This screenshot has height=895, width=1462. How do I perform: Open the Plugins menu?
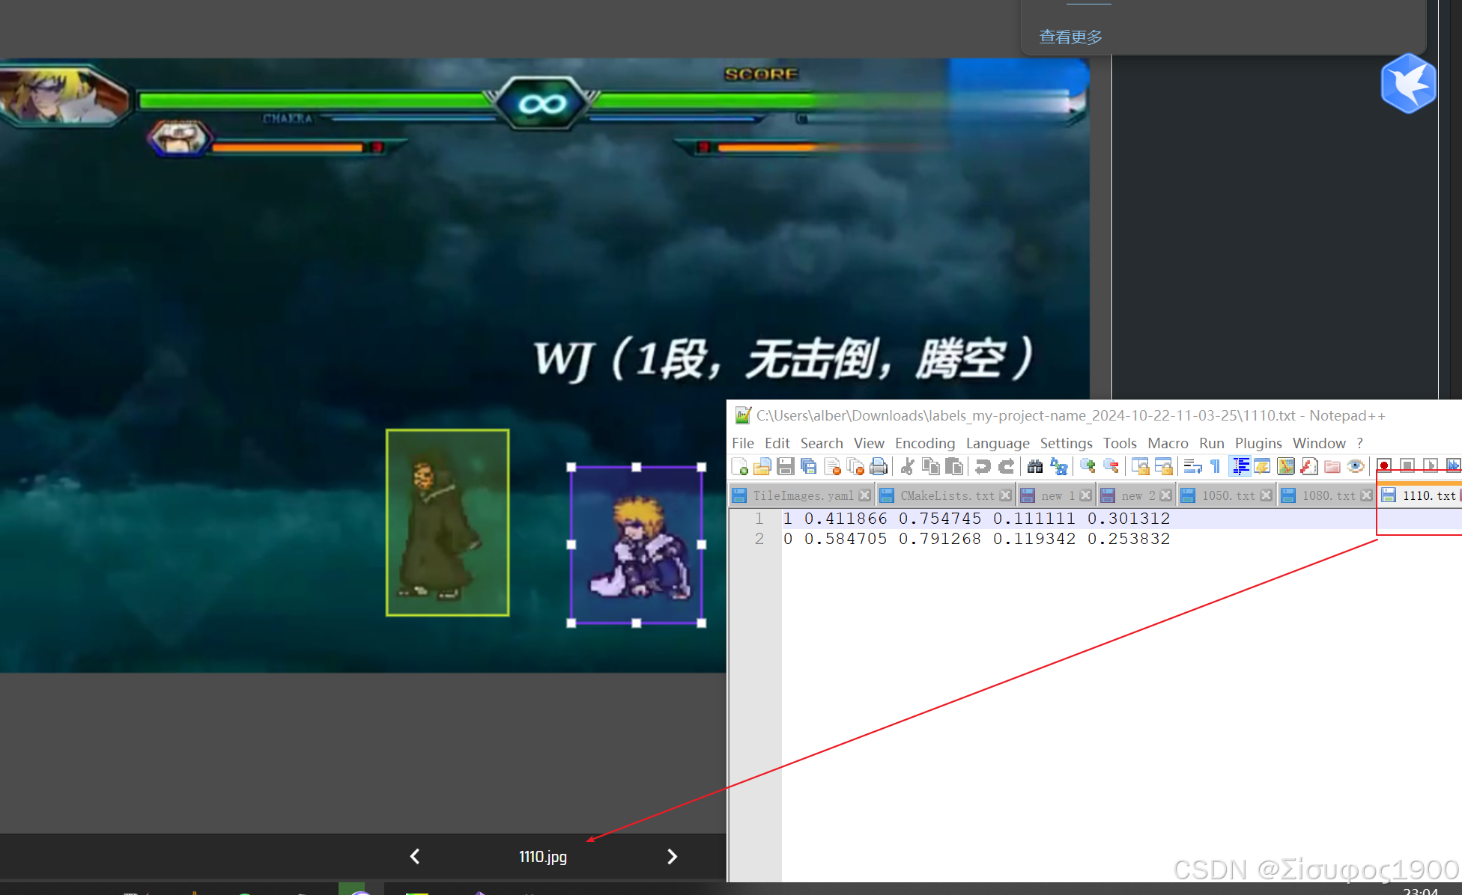point(1258,443)
